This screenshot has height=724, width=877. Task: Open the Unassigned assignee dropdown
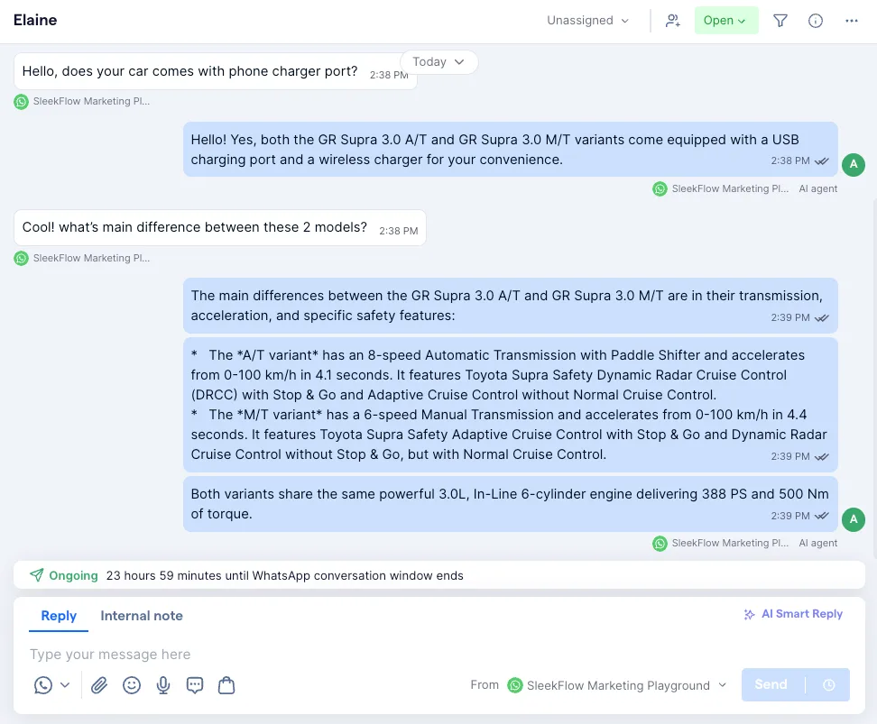[587, 20]
